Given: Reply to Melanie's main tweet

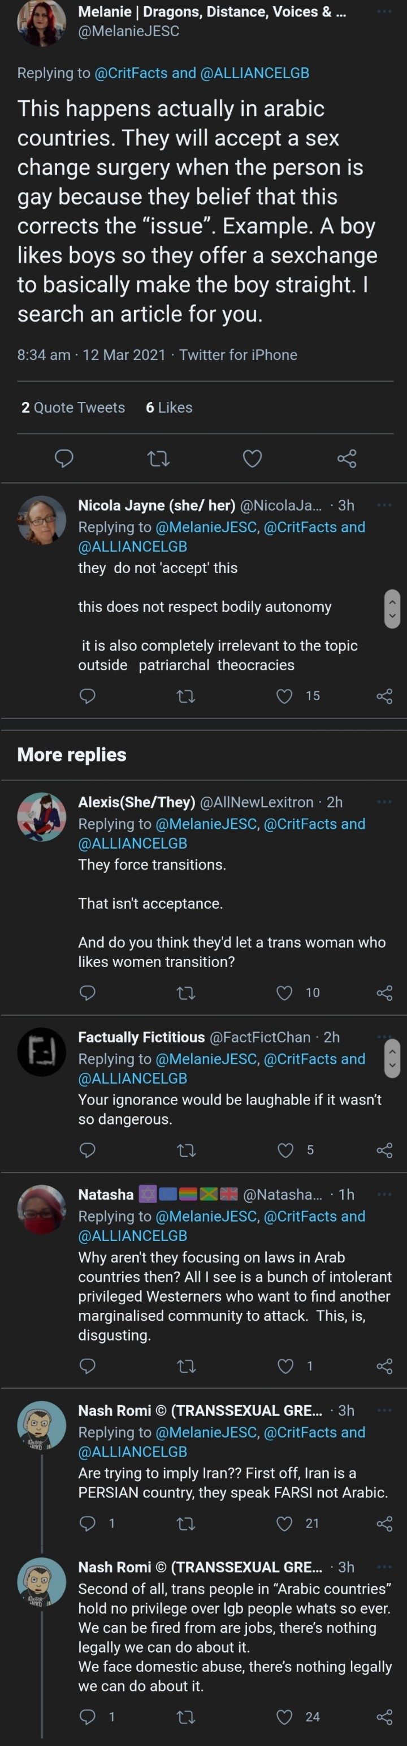Looking at the screenshot, I should (64, 459).
